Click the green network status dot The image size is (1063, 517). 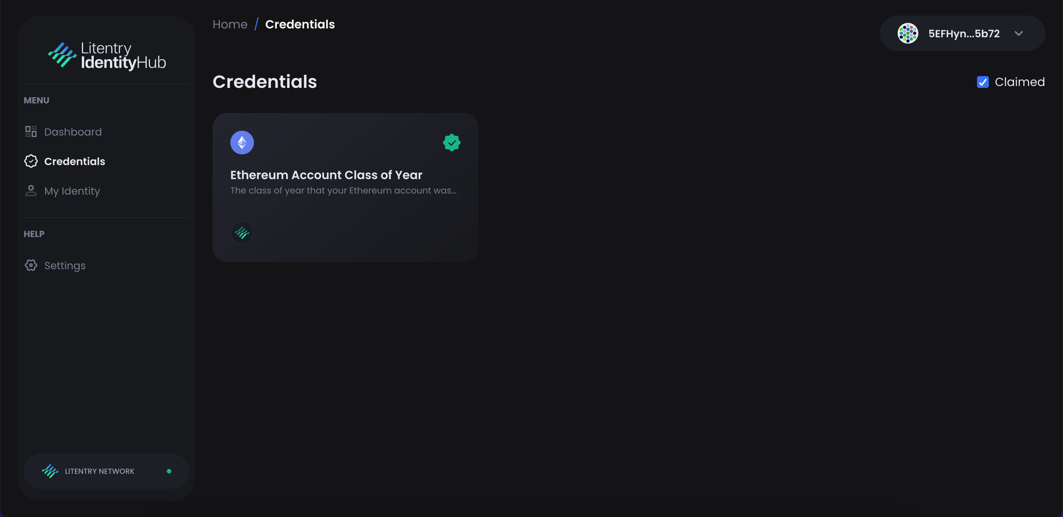[x=169, y=471]
